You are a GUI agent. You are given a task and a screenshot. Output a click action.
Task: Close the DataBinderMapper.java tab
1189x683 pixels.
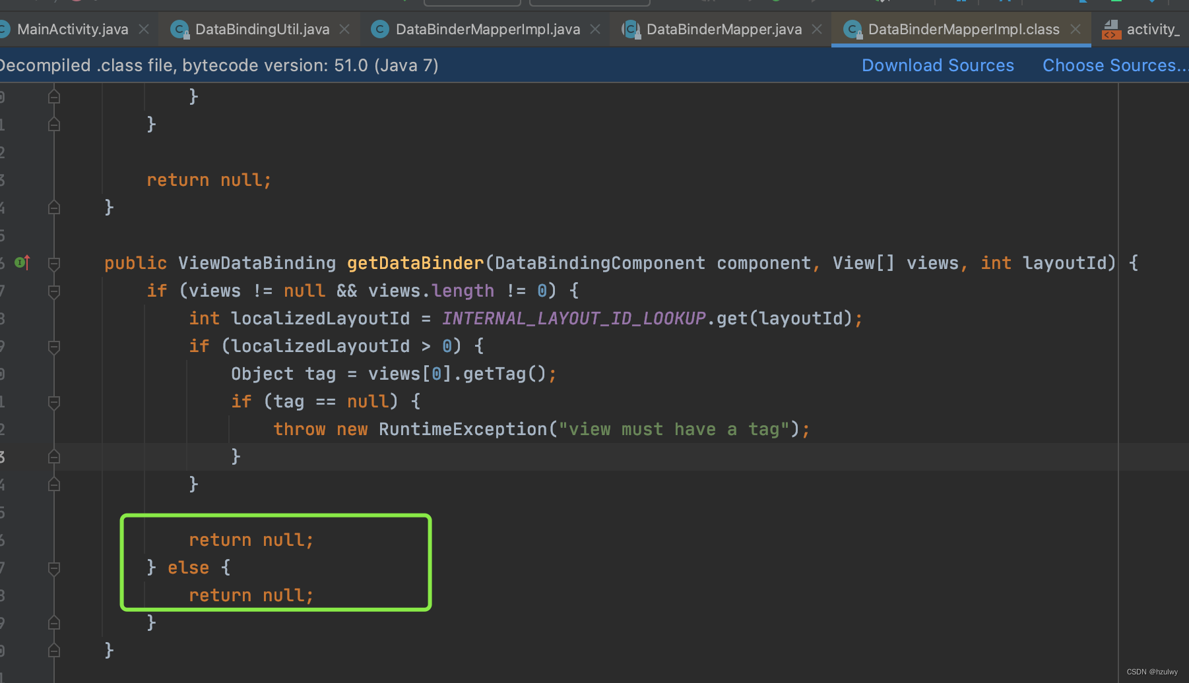pos(817,29)
